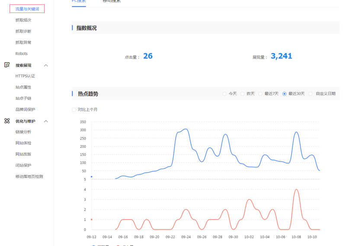Collapse the 搜索展现 sidebar section
Image resolution: width=346 pixels, height=246 pixels.
[46, 66]
